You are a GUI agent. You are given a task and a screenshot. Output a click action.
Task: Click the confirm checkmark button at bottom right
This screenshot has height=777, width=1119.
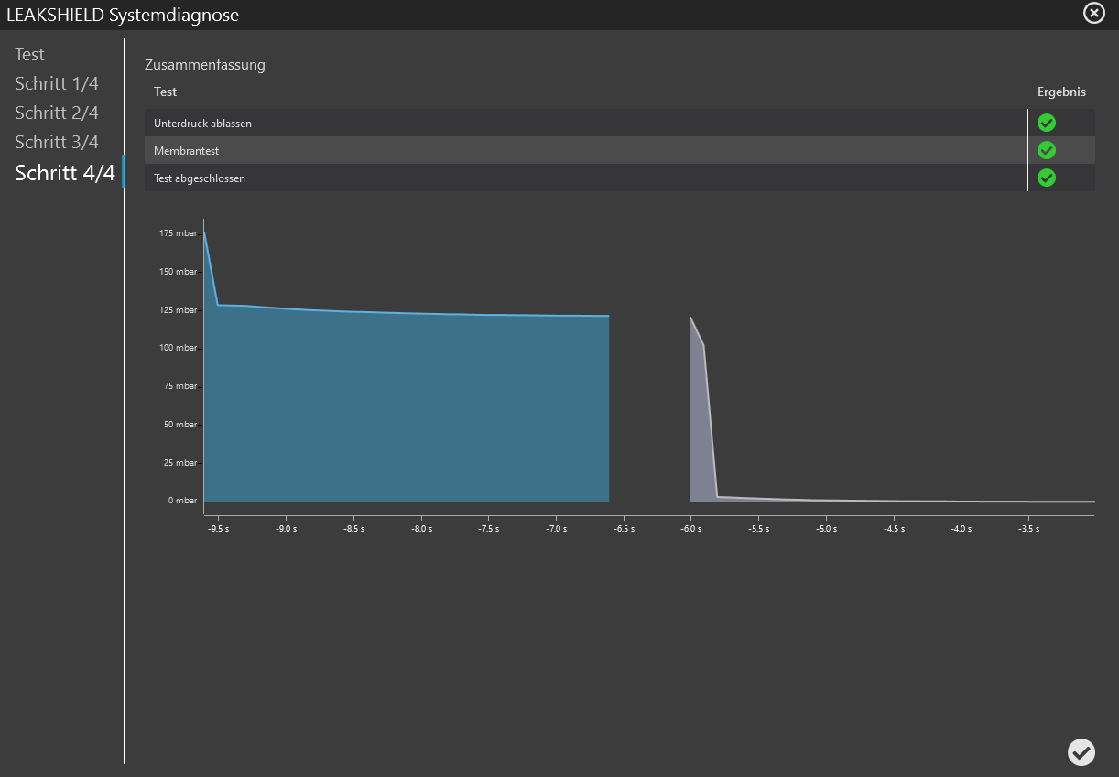point(1081,751)
